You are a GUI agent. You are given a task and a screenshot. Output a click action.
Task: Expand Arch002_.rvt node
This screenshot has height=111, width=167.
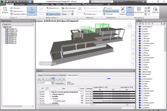pos(5,31)
